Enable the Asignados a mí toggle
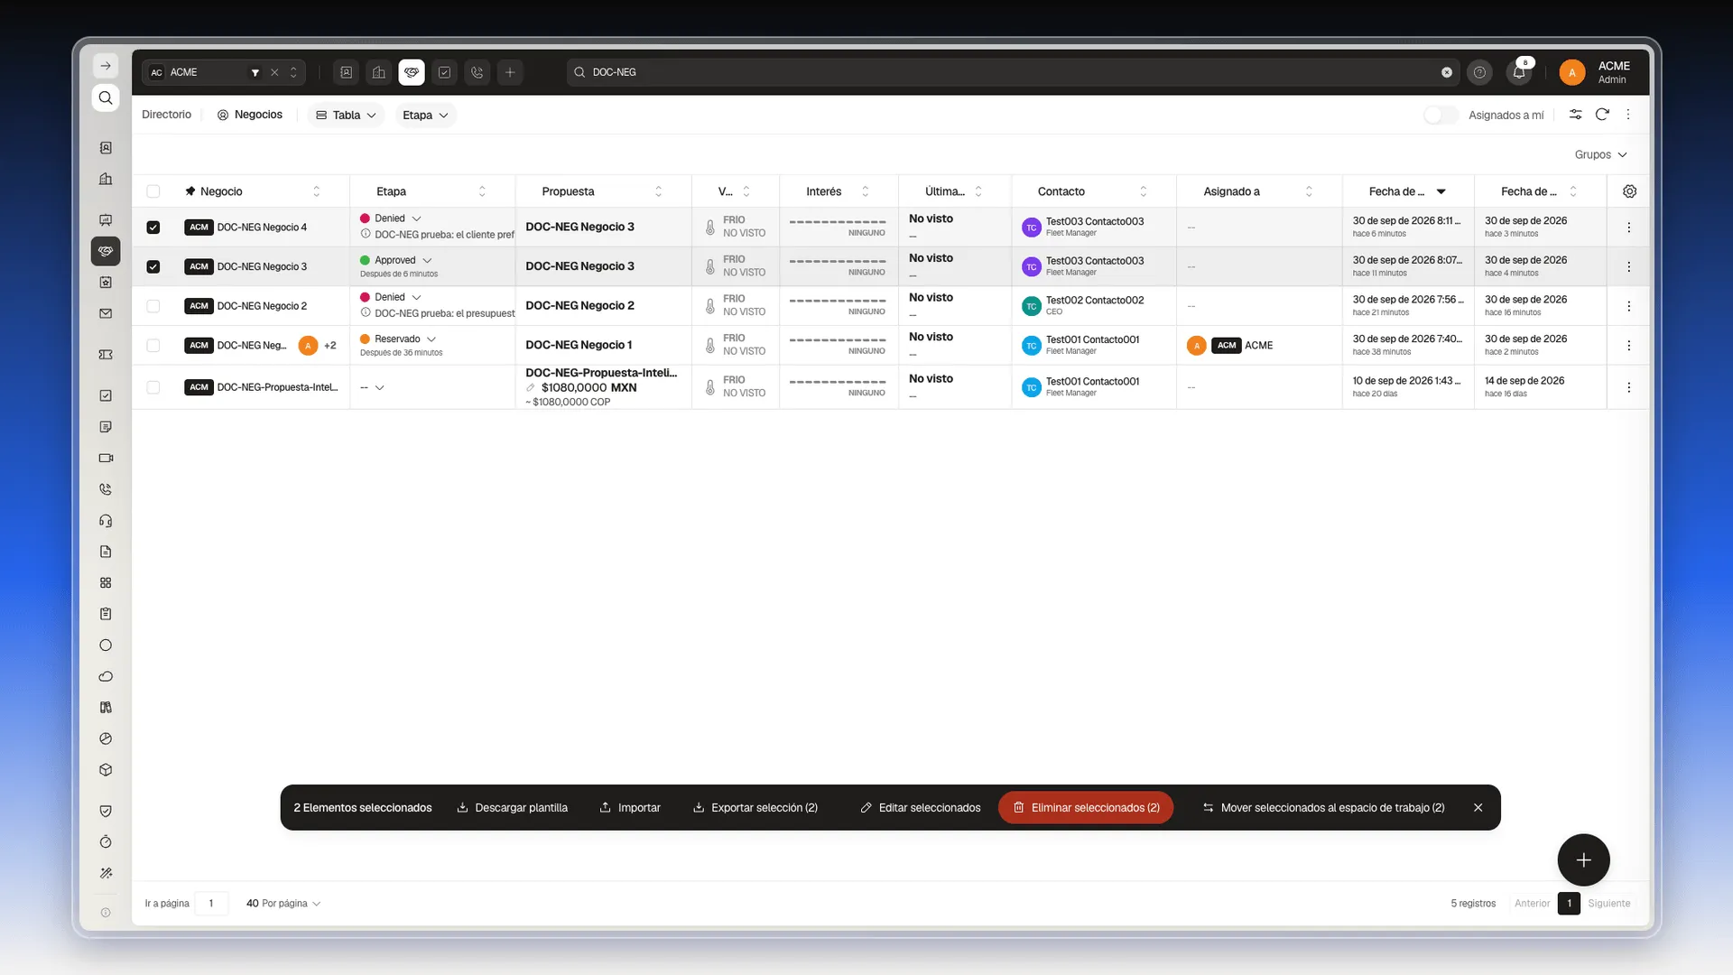The width and height of the screenshot is (1733, 975). tap(1441, 115)
